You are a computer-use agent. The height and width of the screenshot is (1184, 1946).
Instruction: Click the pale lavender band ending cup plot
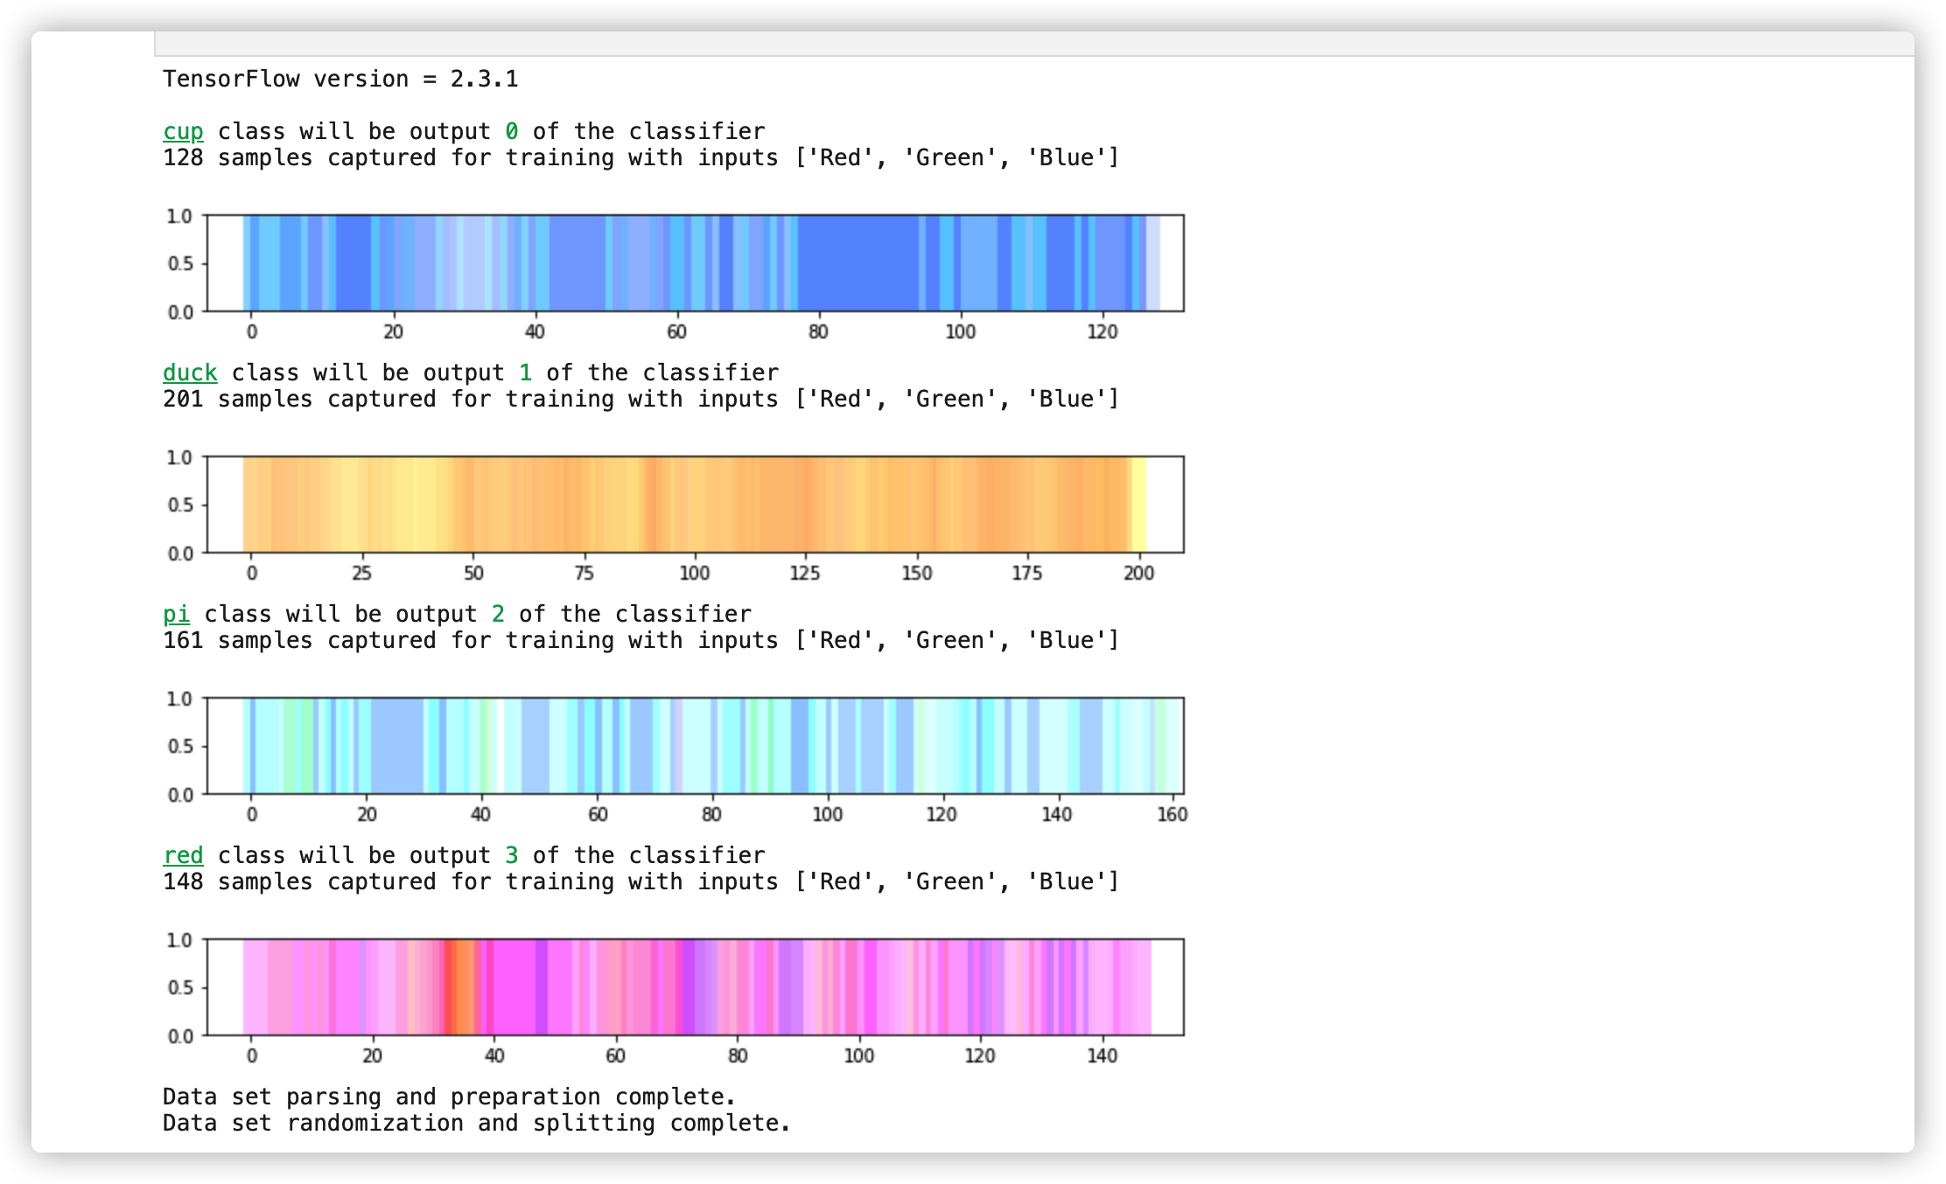[x=1153, y=263]
